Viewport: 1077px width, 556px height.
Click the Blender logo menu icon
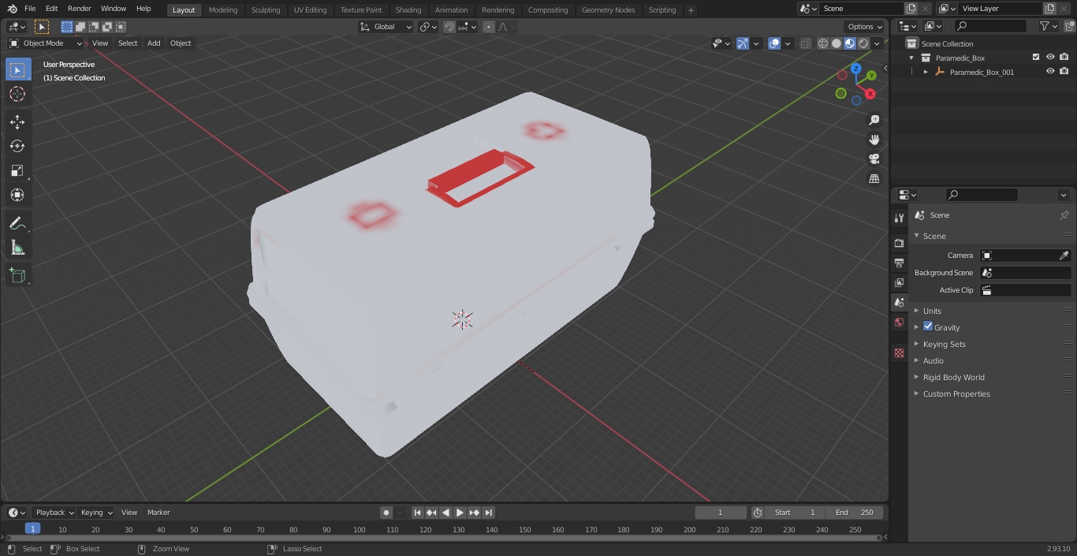click(12, 9)
